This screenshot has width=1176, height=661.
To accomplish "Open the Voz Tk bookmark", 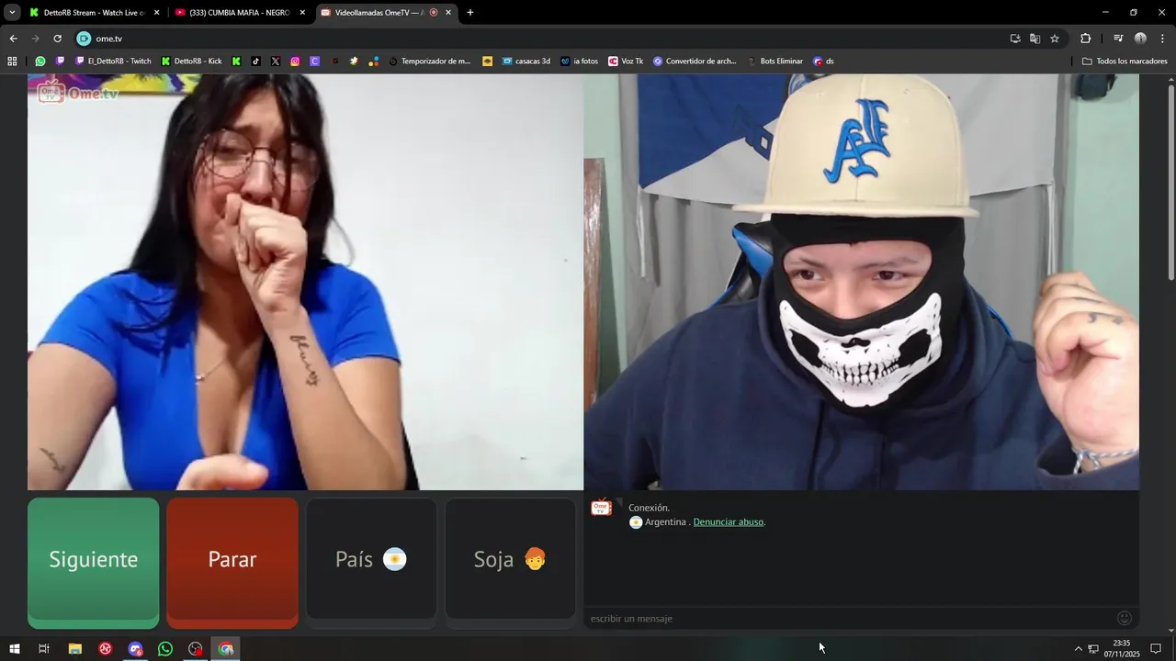I will pos(626,62).
